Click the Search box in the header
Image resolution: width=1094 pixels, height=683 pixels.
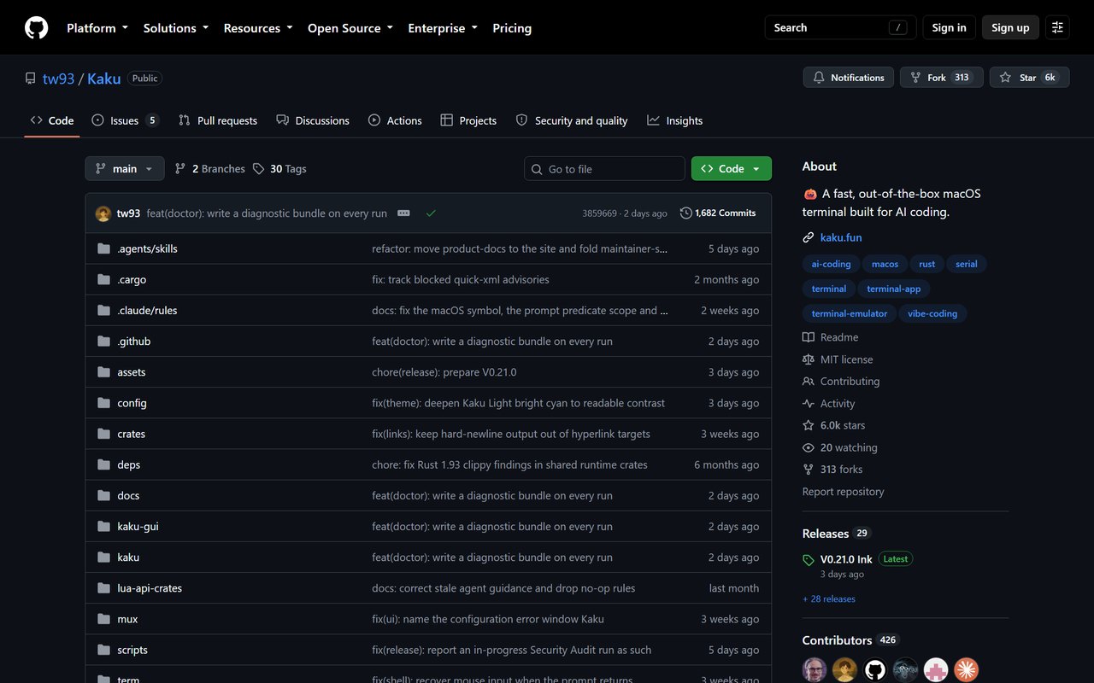tap(840, 27)
